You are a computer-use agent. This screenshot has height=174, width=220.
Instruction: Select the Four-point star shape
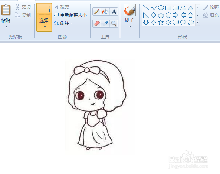pos(153,23)
